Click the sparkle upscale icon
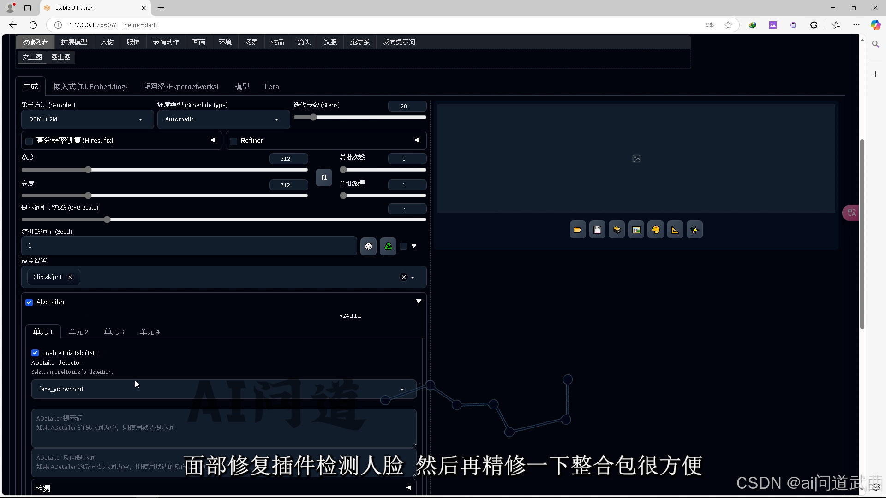886x498 pixels. click(694, 230)
